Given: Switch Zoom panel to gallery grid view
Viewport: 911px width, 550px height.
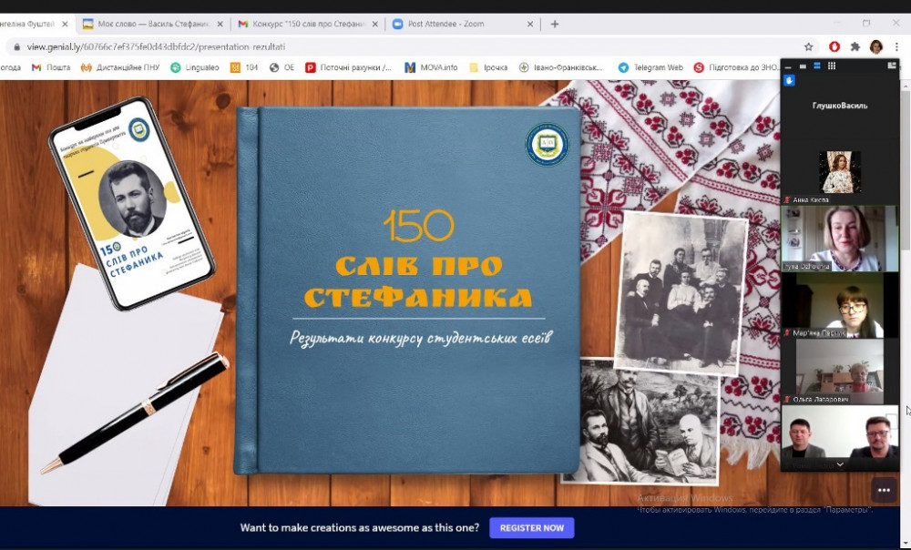Looking at the screenshot, I should 832,66.
